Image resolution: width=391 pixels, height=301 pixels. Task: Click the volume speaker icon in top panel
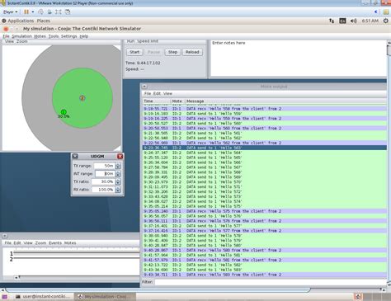coord(354,21)
